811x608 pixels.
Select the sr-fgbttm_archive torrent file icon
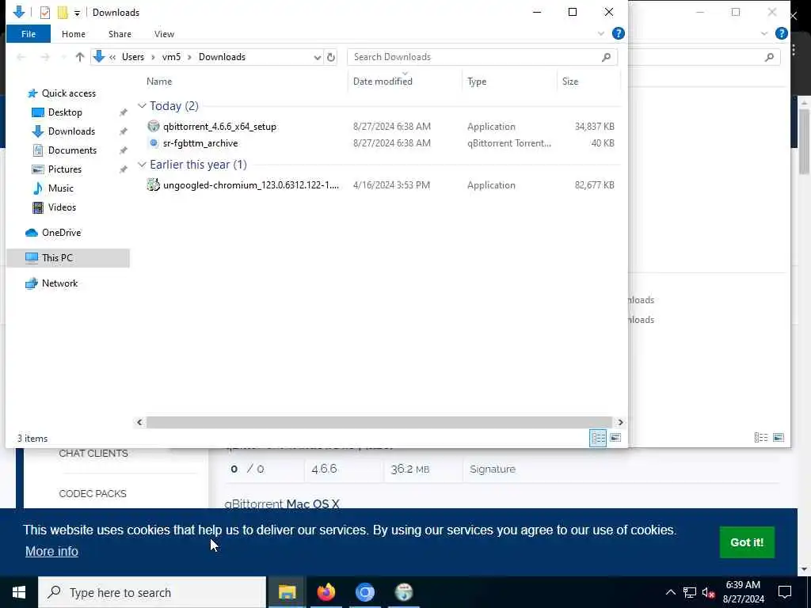153,143
